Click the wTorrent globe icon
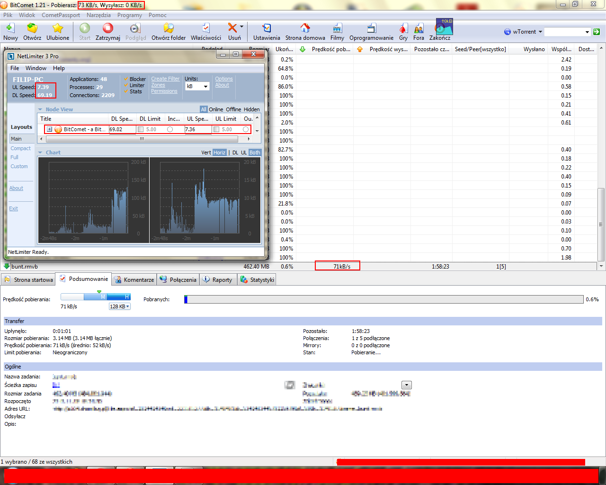Viewport: 606px width, 485px height. pos(508,32)
